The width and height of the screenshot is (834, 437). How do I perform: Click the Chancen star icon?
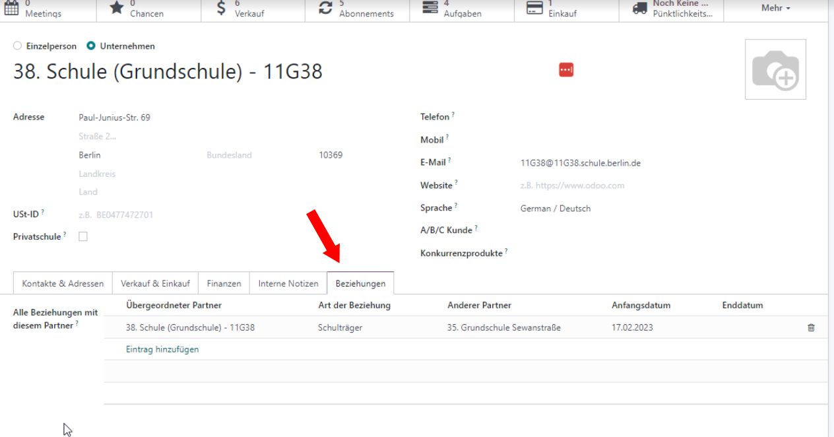click(x=115, y=8)
